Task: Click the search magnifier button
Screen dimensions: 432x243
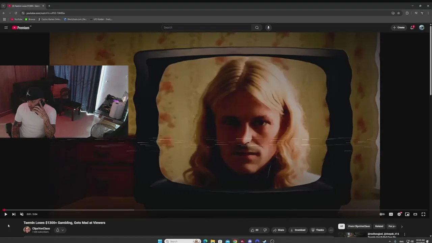Action: (257, 27)
